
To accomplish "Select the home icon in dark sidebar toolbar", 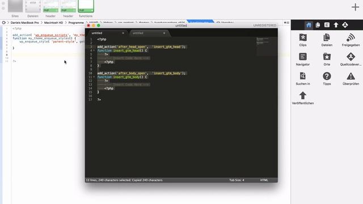I will click(x=309, y=25).
